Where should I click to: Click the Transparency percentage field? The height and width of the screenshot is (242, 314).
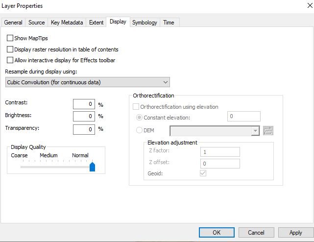[83, 129]
